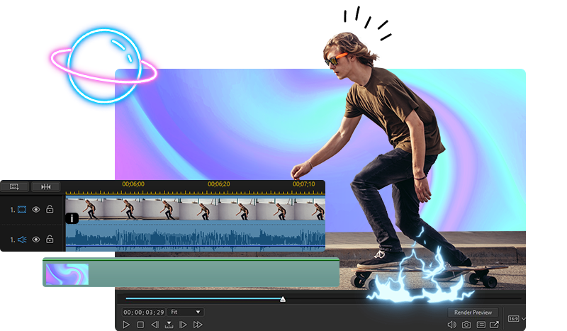Take a snapshot with the camera icon
This screenshot has height=331, width=567.
tap(466, 325)
